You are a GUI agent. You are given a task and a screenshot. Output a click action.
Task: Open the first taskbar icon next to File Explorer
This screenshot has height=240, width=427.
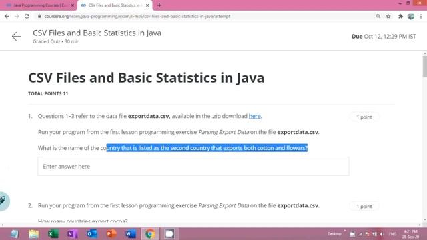(14, 234)
